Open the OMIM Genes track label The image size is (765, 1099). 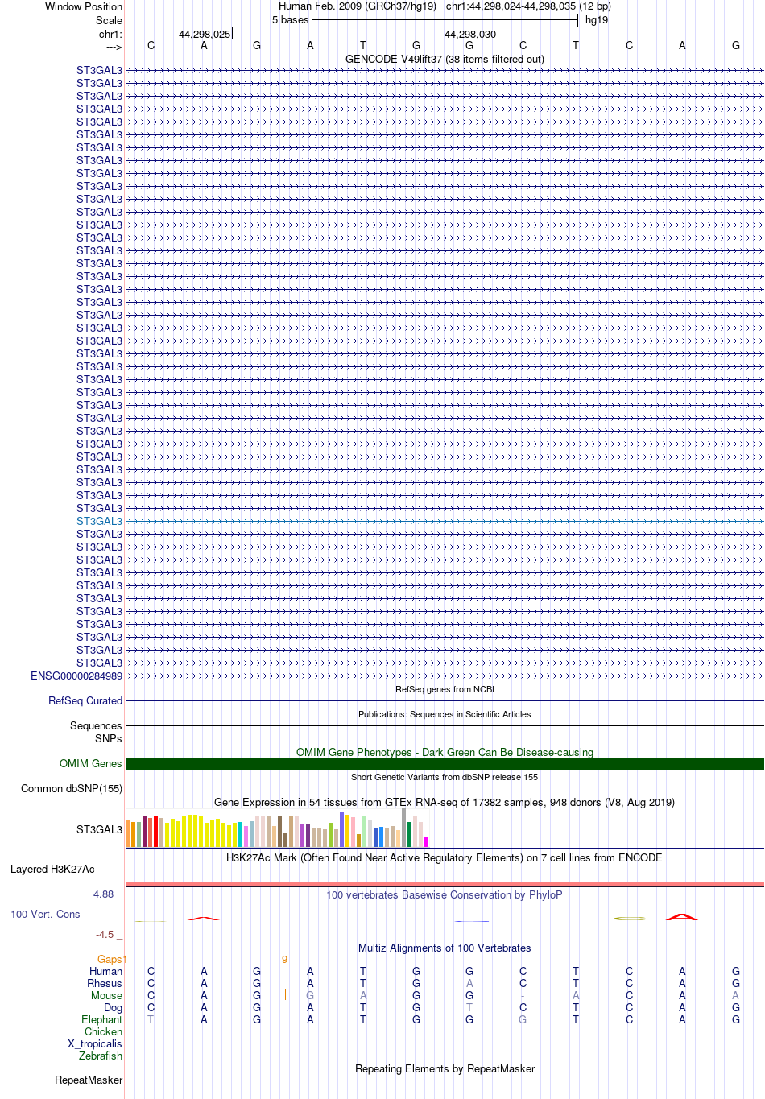coord(91,763)
